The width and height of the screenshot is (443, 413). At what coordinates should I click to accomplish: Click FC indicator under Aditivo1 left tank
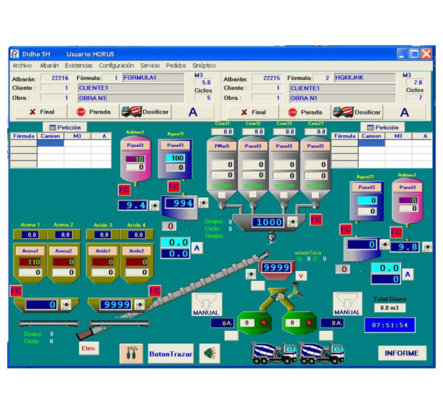[124, 190]
